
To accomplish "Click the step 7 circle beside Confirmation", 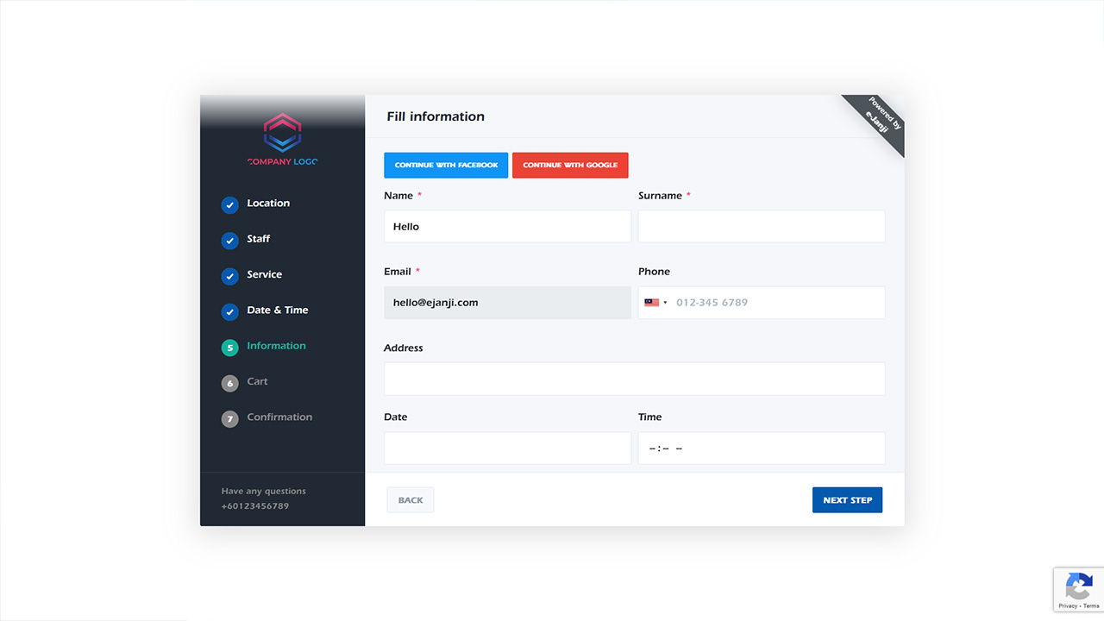I will (x=229, y=418).
